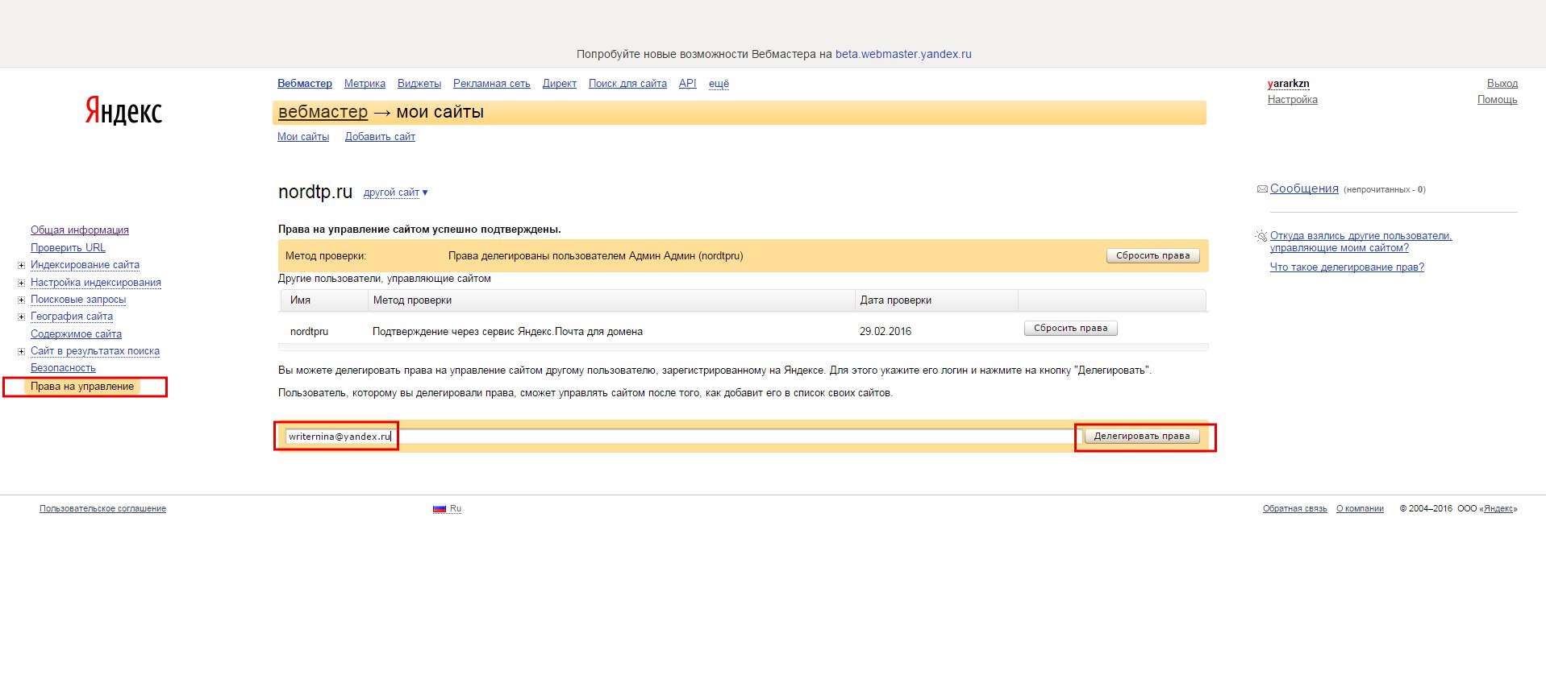Viewport: 1546px width, 679px height.
Task: Click Обратная связь in the footer
Action: pos(1295,509)
